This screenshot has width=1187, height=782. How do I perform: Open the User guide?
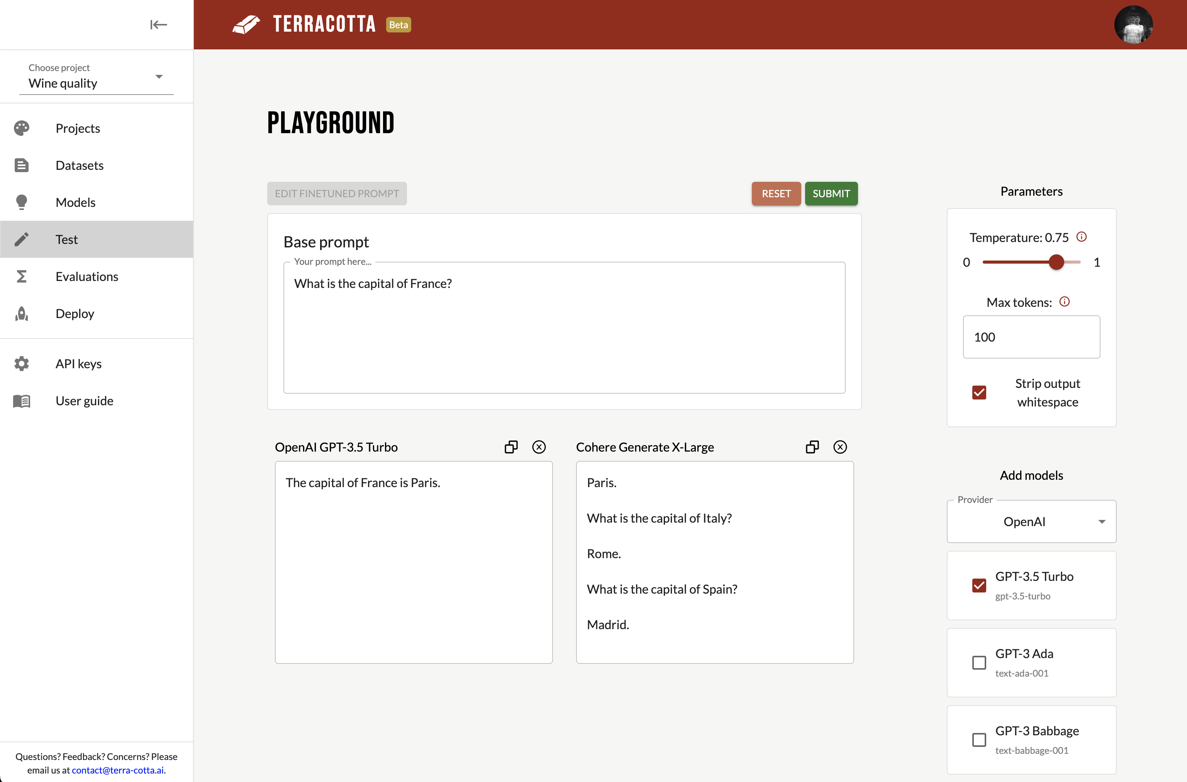tap(96, 401)
